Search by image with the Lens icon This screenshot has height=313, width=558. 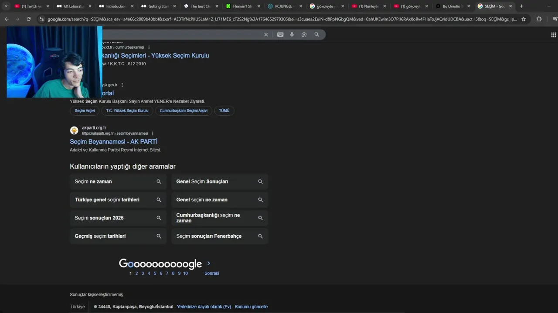pyautogui.click(x=304, y=35)
